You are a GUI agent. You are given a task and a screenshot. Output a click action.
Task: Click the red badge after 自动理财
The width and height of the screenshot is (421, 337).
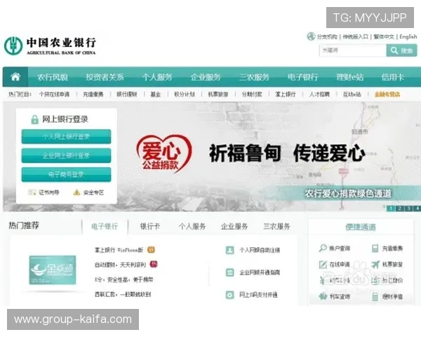point(154,265)
